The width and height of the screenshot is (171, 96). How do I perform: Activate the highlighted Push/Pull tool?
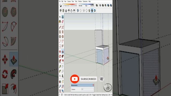coord(63,51)
